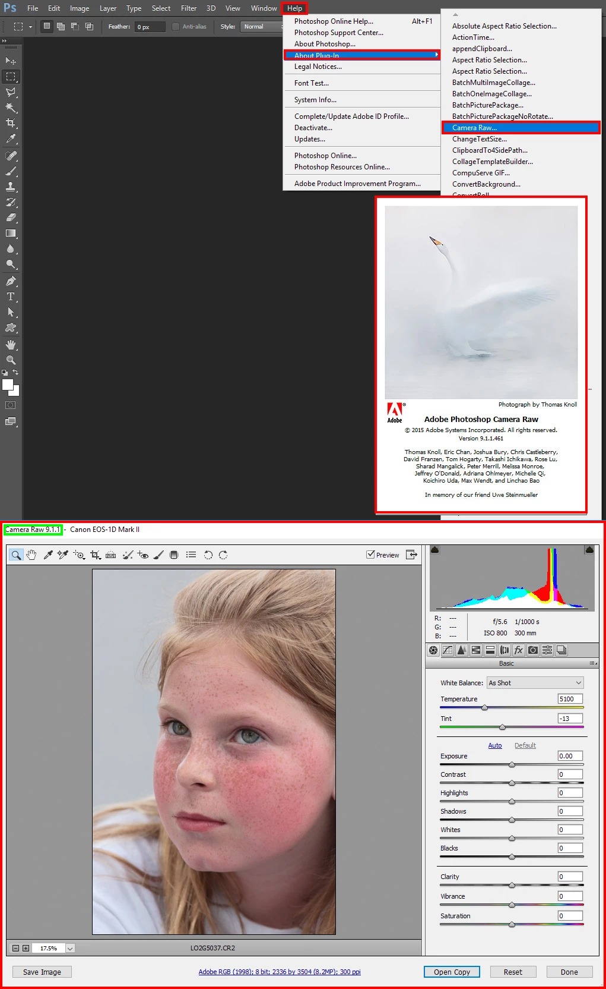Select Camera Raw White Balance eyedropper tool
This screenshot has width=606, height=989.
[x=48, y=555]
